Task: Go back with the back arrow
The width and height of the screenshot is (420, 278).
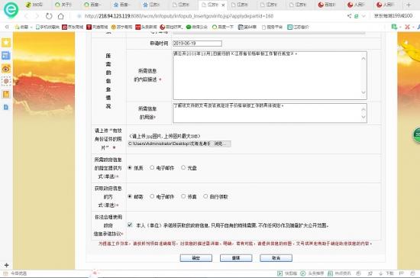Action: (26, 16)
